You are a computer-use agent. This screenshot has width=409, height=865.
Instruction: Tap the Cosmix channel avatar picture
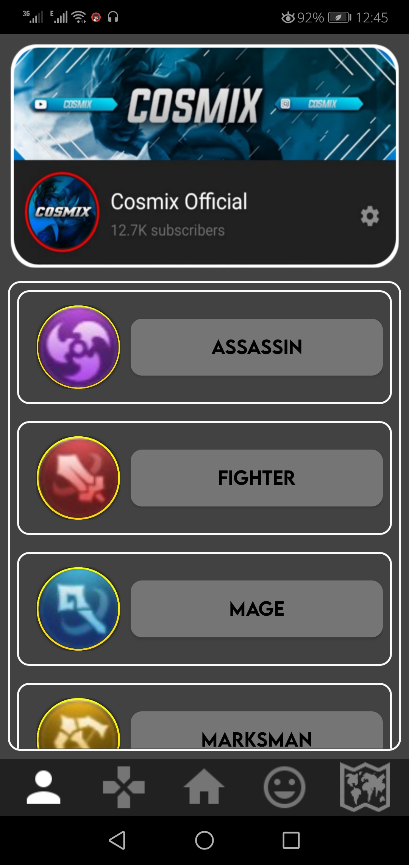coord(62,212)
